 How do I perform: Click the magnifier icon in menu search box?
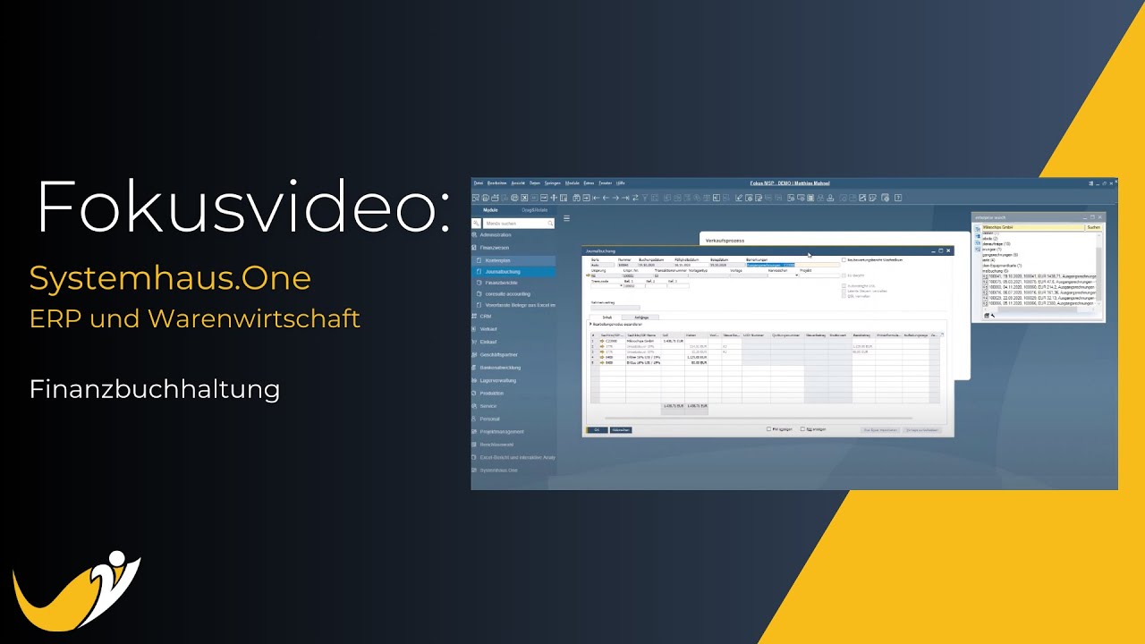549,223
